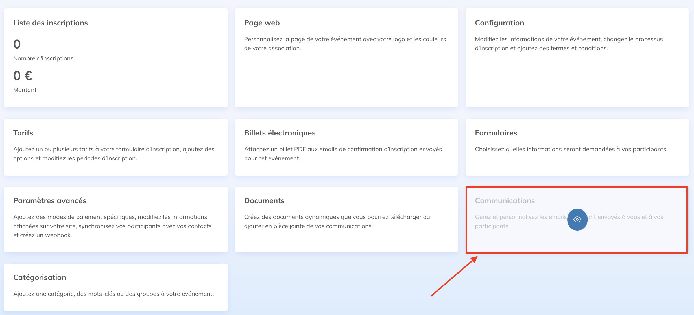
Task: Click the Nombre d'inscriptions count
Action: point(17,44)
